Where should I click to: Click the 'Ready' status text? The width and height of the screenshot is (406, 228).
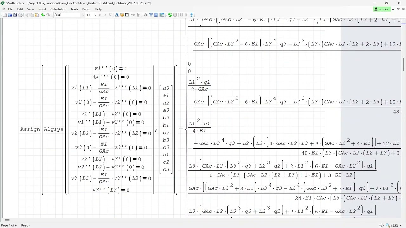click(25, 225)
